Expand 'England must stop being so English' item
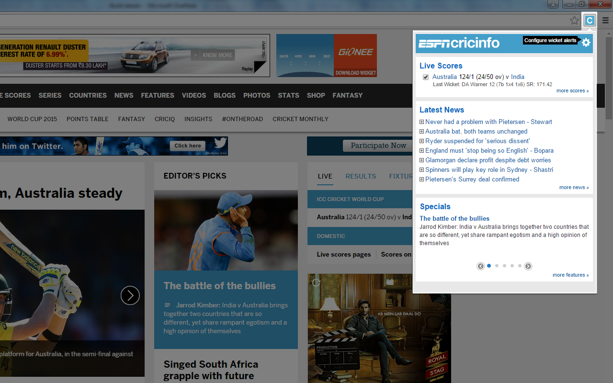The image size is (613, 383). [x=421, y=151]
